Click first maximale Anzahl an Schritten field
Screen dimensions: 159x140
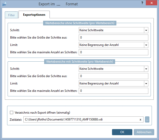(113, 52)
